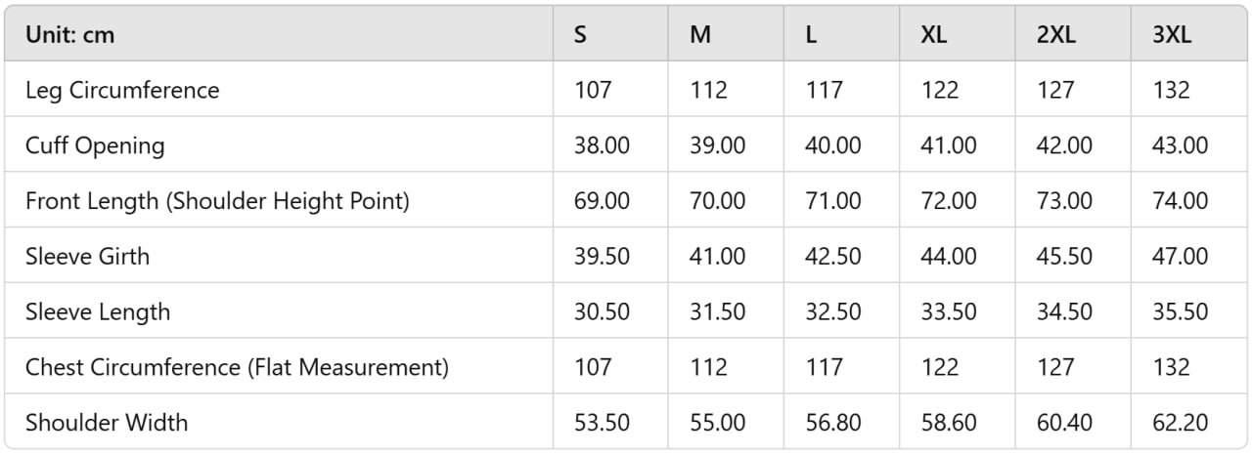The width and height of the screenshot is (1252, 454).
Task: Select the Sleeve Girth row label
Action: [88, 257]
